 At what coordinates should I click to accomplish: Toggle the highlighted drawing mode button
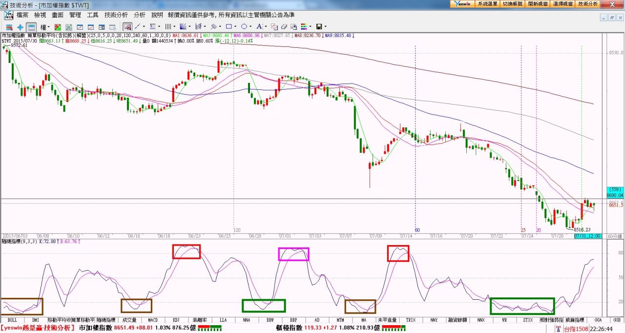[x=127, y=26]
